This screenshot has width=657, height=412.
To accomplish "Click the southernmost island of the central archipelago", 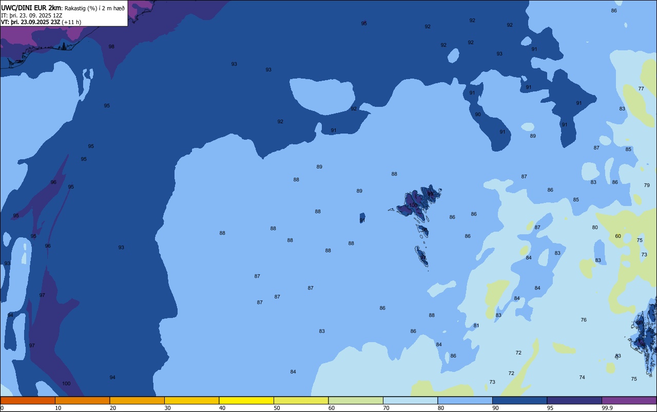I will 422,256.
